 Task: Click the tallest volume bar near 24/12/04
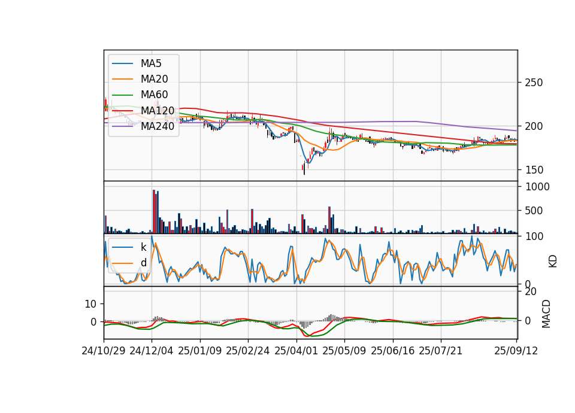pos(154,211)
